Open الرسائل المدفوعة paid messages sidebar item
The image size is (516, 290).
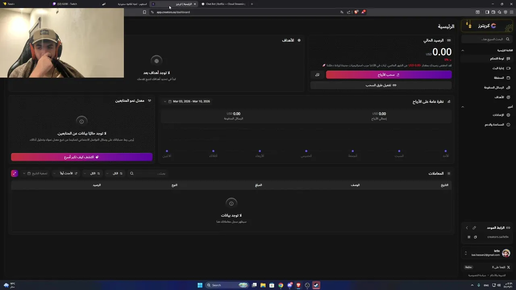click(x=486, y=87)
